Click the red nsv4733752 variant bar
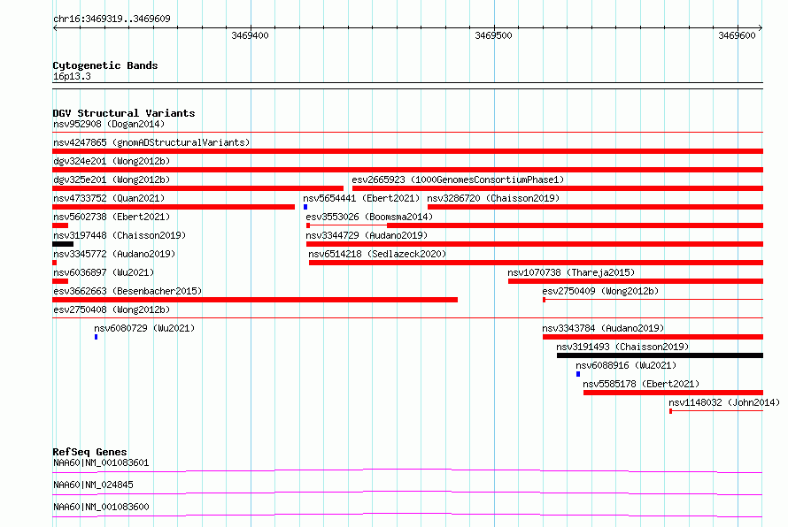The height and width of the screenshot is (527, 788). (174, 207)
